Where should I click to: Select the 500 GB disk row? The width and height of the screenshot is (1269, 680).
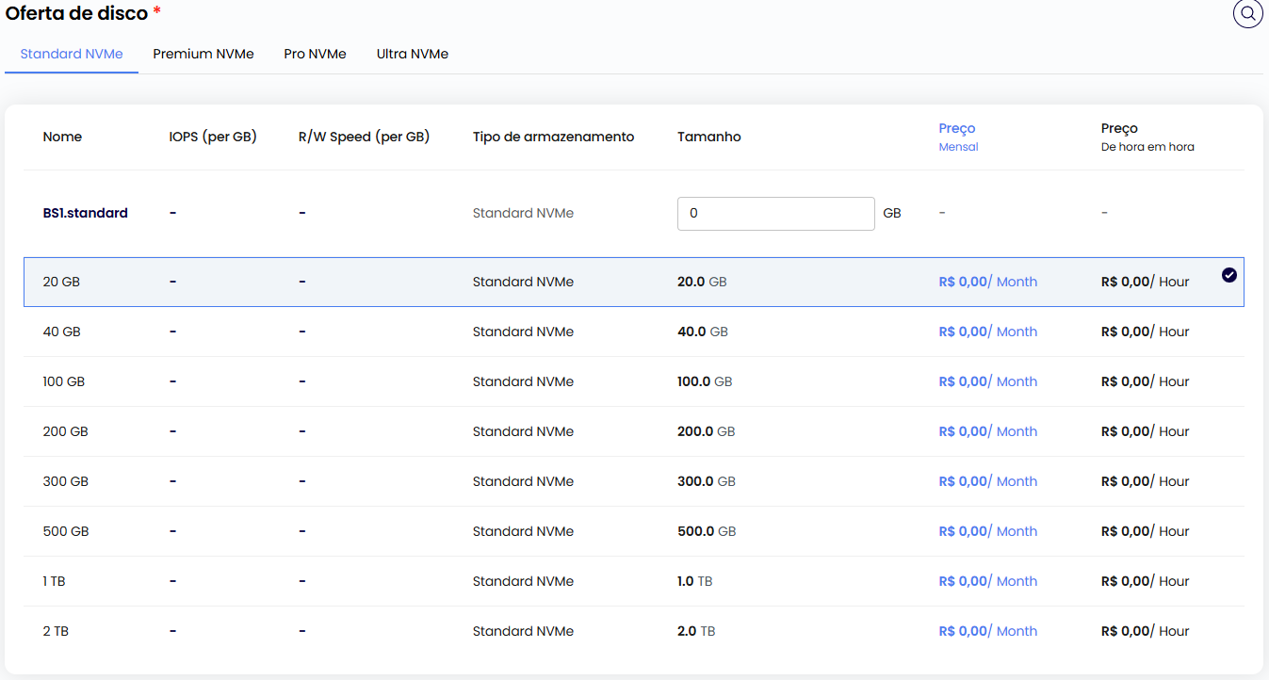[634, 531]
